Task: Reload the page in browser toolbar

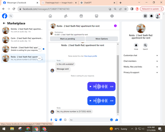Action: coord(14,9)
